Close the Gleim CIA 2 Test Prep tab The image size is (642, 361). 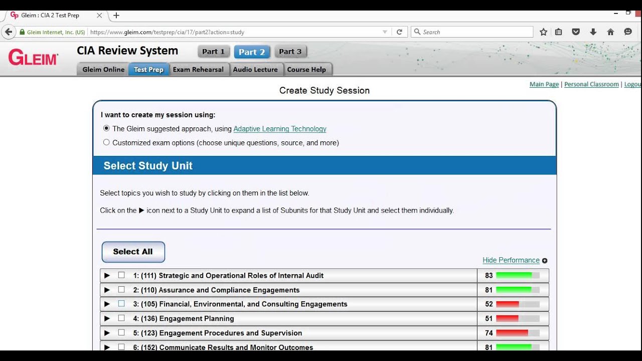[99, 16]
